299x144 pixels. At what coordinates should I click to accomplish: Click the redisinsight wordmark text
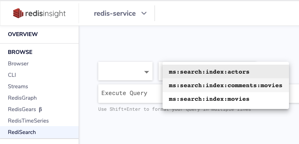pyautogui.click(x=45, y=14)
